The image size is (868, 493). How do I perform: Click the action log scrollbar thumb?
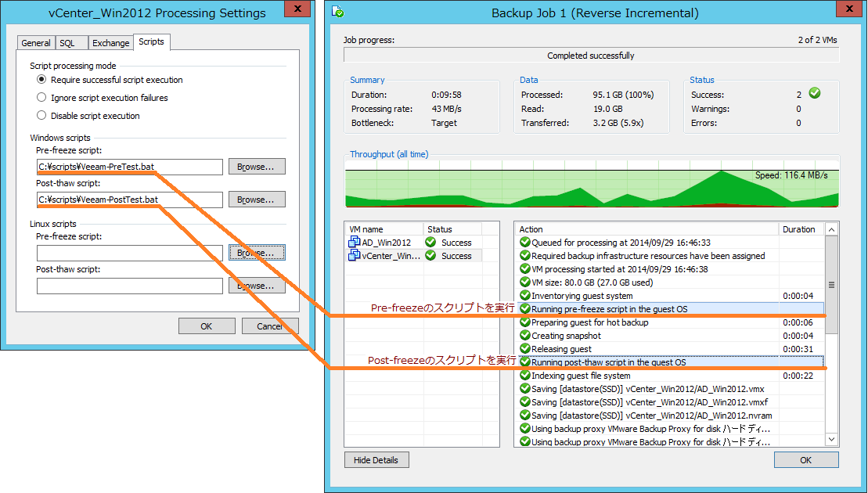point(831,285)
